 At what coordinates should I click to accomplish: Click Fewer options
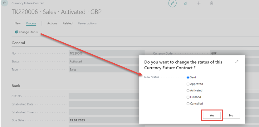coord(87,23)
